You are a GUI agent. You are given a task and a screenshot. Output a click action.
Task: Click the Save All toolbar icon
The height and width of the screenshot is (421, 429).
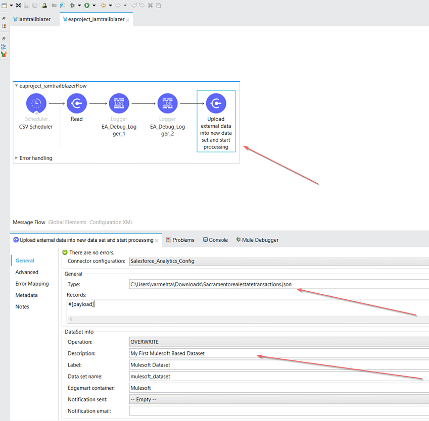pyautogui.click(x=35, y=6)
